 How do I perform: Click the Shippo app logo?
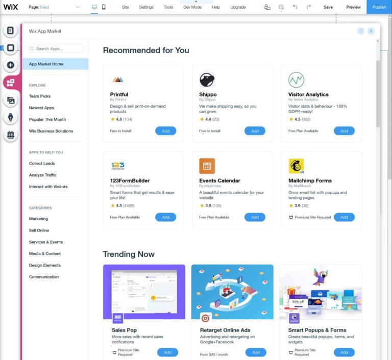tap(207, 80)
